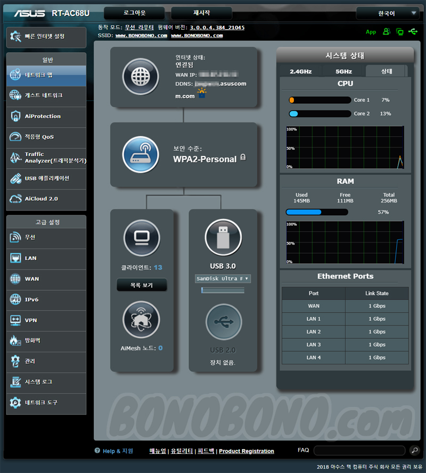Open USB 애플리케이션 page
The height and width of the screenshot is (473, 426).
coord(46,178)
